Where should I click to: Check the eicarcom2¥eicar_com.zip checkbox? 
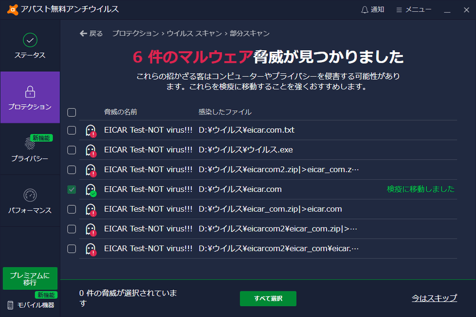coord(72,229)
